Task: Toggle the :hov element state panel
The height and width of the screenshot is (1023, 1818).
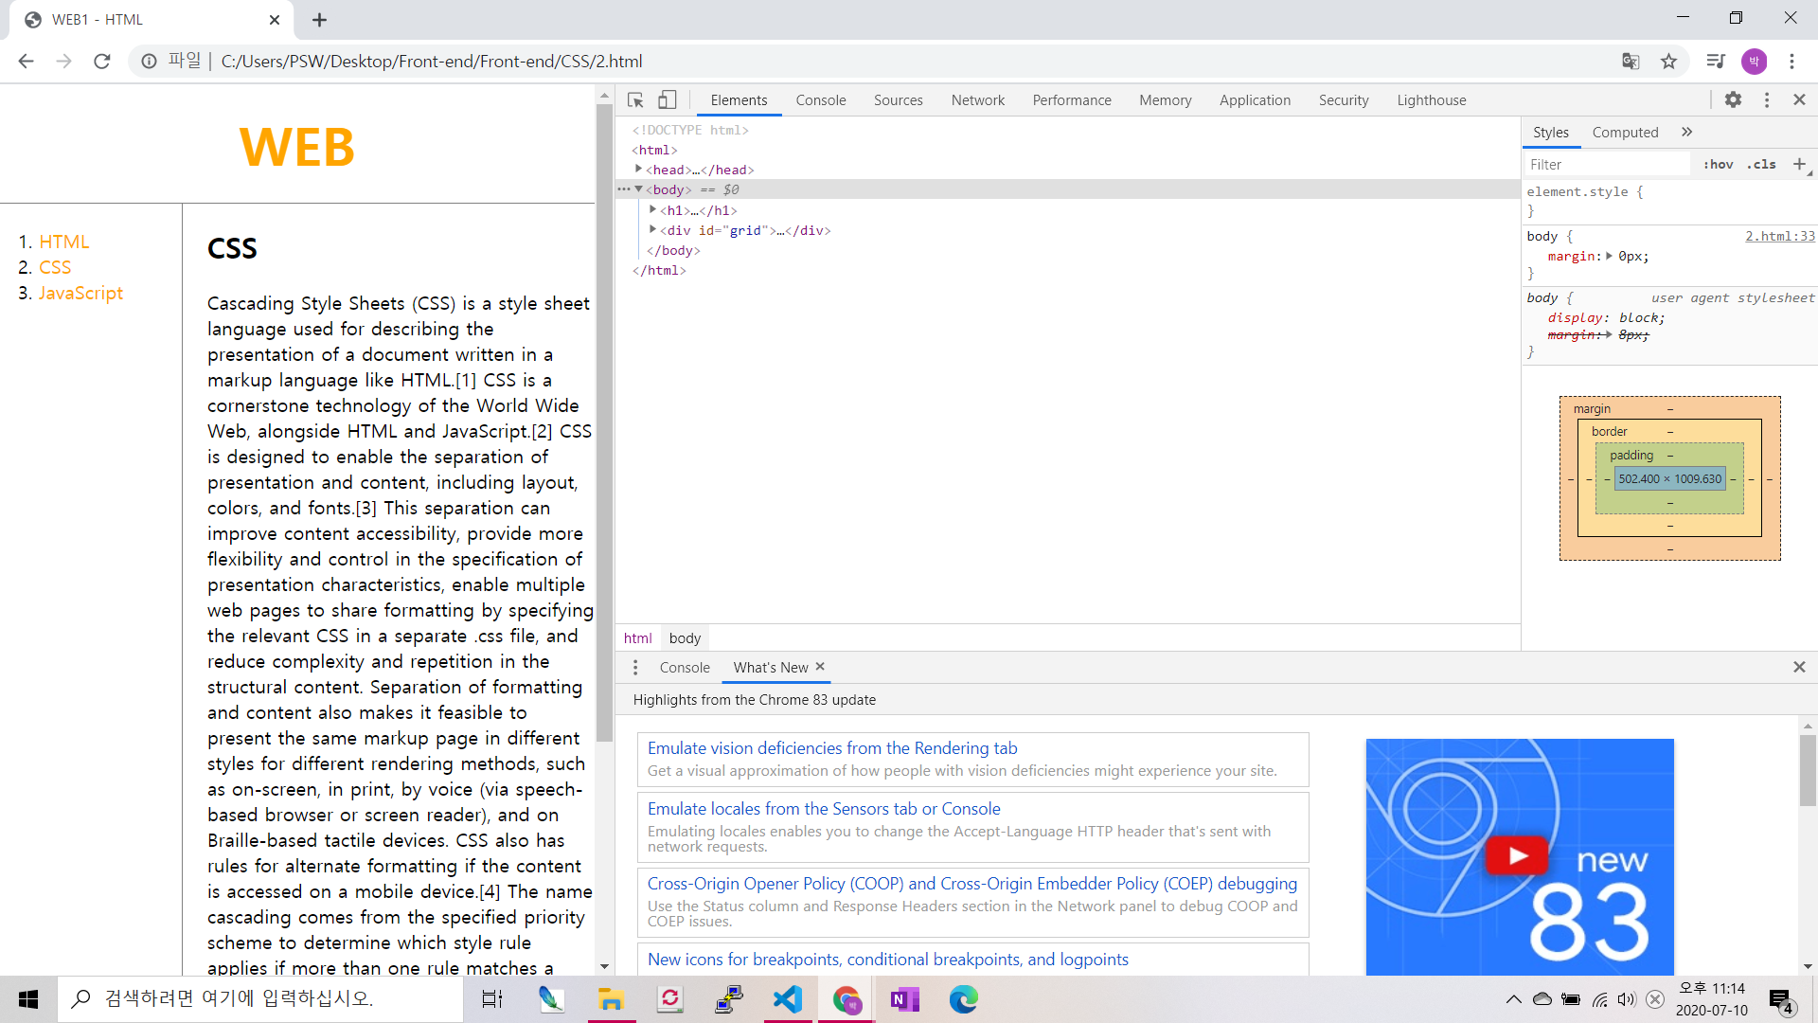Action: coord(1718,164)
